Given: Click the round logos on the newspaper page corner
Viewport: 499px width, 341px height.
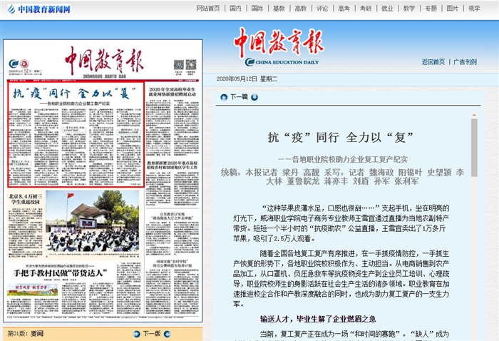Looking at the screenshot, I should (19, 64).
